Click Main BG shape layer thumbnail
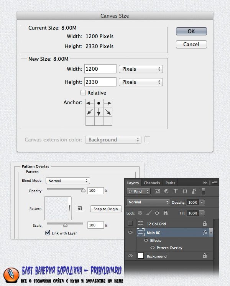Viewport: 230px width, 286px height. 141,232
